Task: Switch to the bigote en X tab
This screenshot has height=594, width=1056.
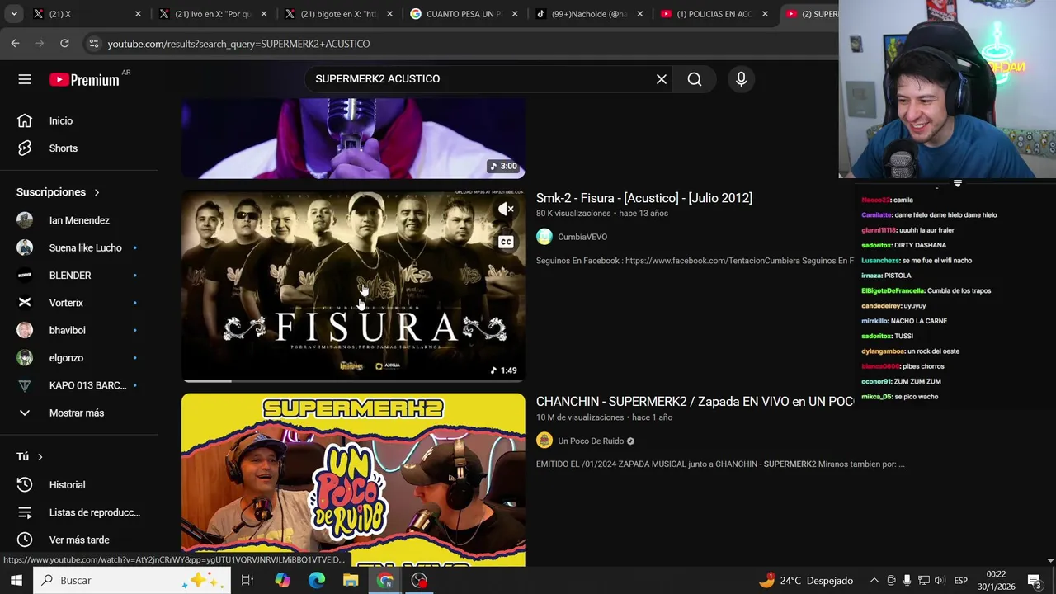Action: (x=338, y=14)
